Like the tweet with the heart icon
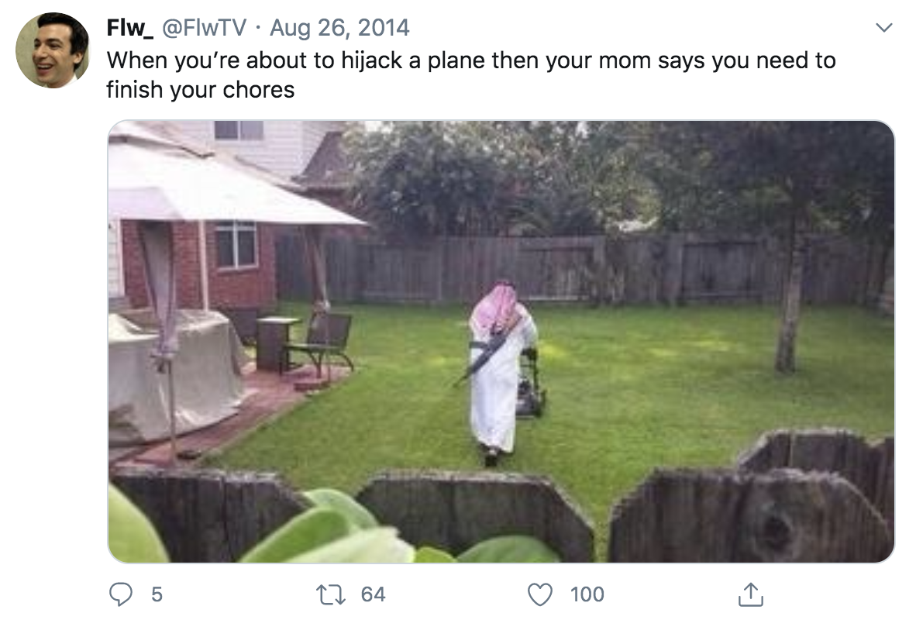916x620 pixels. click(x=540, y=594)
